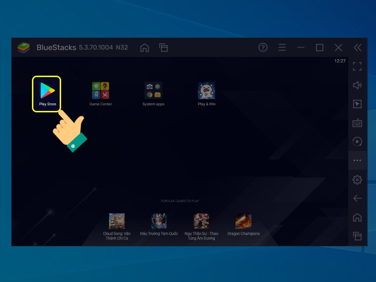Viewport: 376px width, 282px height.
Task: Open the multi-instance manager in the titlebar
Action: [x=164, y=47]
